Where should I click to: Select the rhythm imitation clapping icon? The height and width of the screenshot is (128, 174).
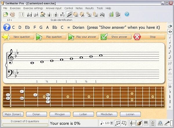[x=82, y=15]
